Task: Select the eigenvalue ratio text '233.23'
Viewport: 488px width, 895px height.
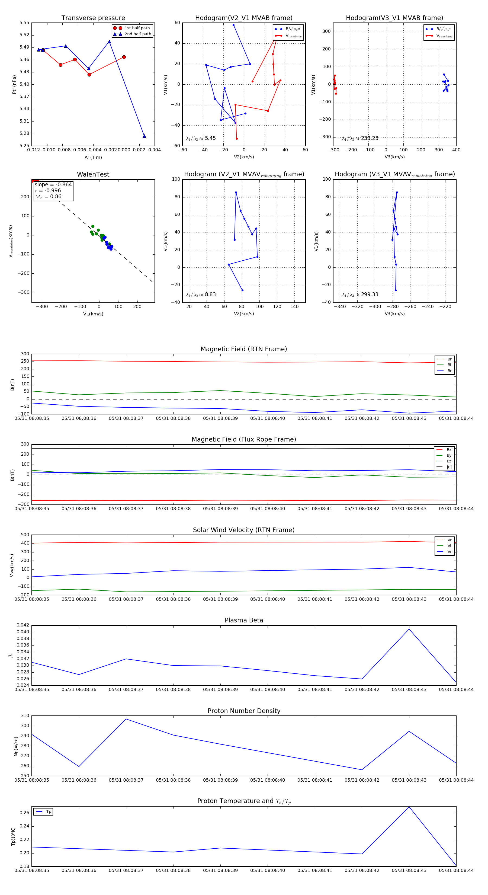Action: [x=370, y=138]
